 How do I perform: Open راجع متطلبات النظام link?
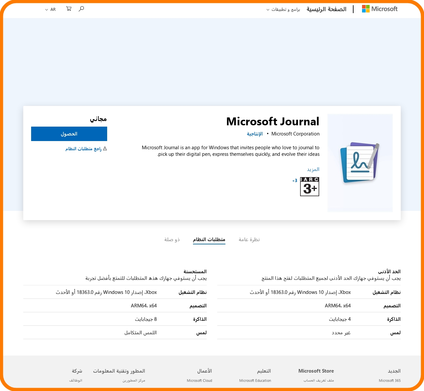coord(83,149)
